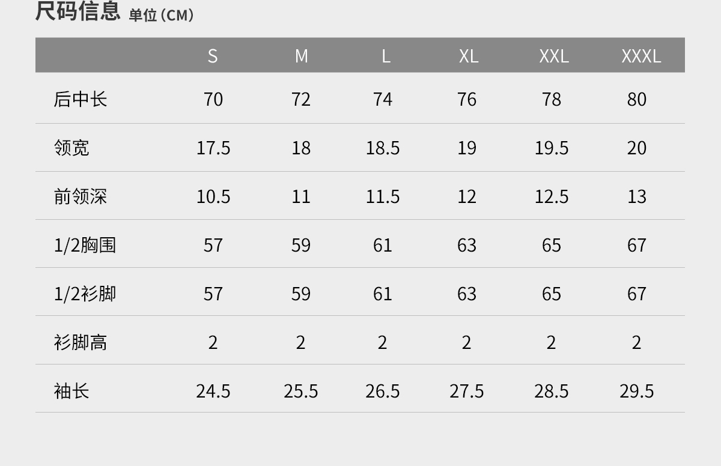Image resolution: width=721 pixels, height=466 pixels.
Task: Select the 衫脚高 row label
Action: pyautogui.click(x=80, y=342)
